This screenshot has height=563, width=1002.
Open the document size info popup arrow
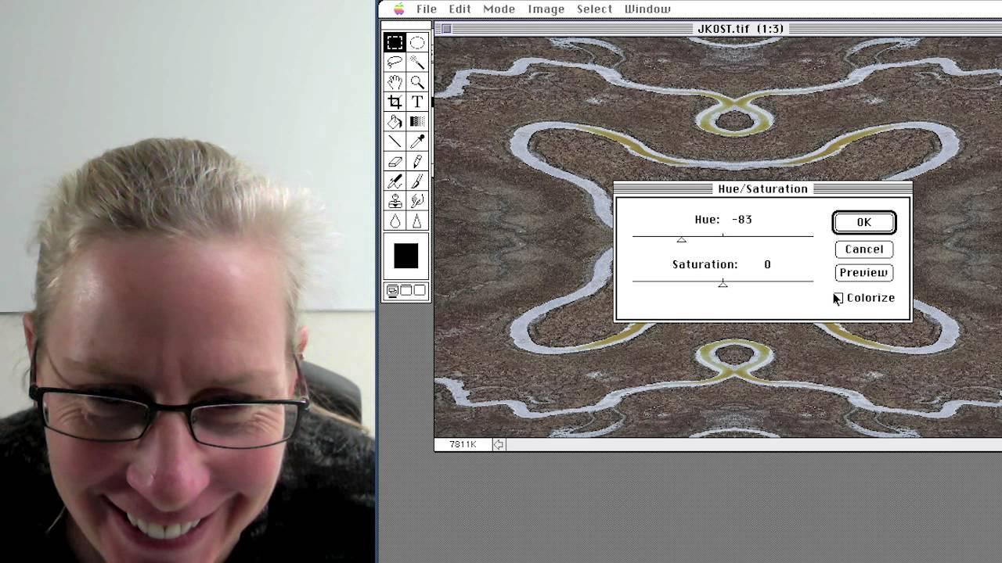(x=499, y=444)
